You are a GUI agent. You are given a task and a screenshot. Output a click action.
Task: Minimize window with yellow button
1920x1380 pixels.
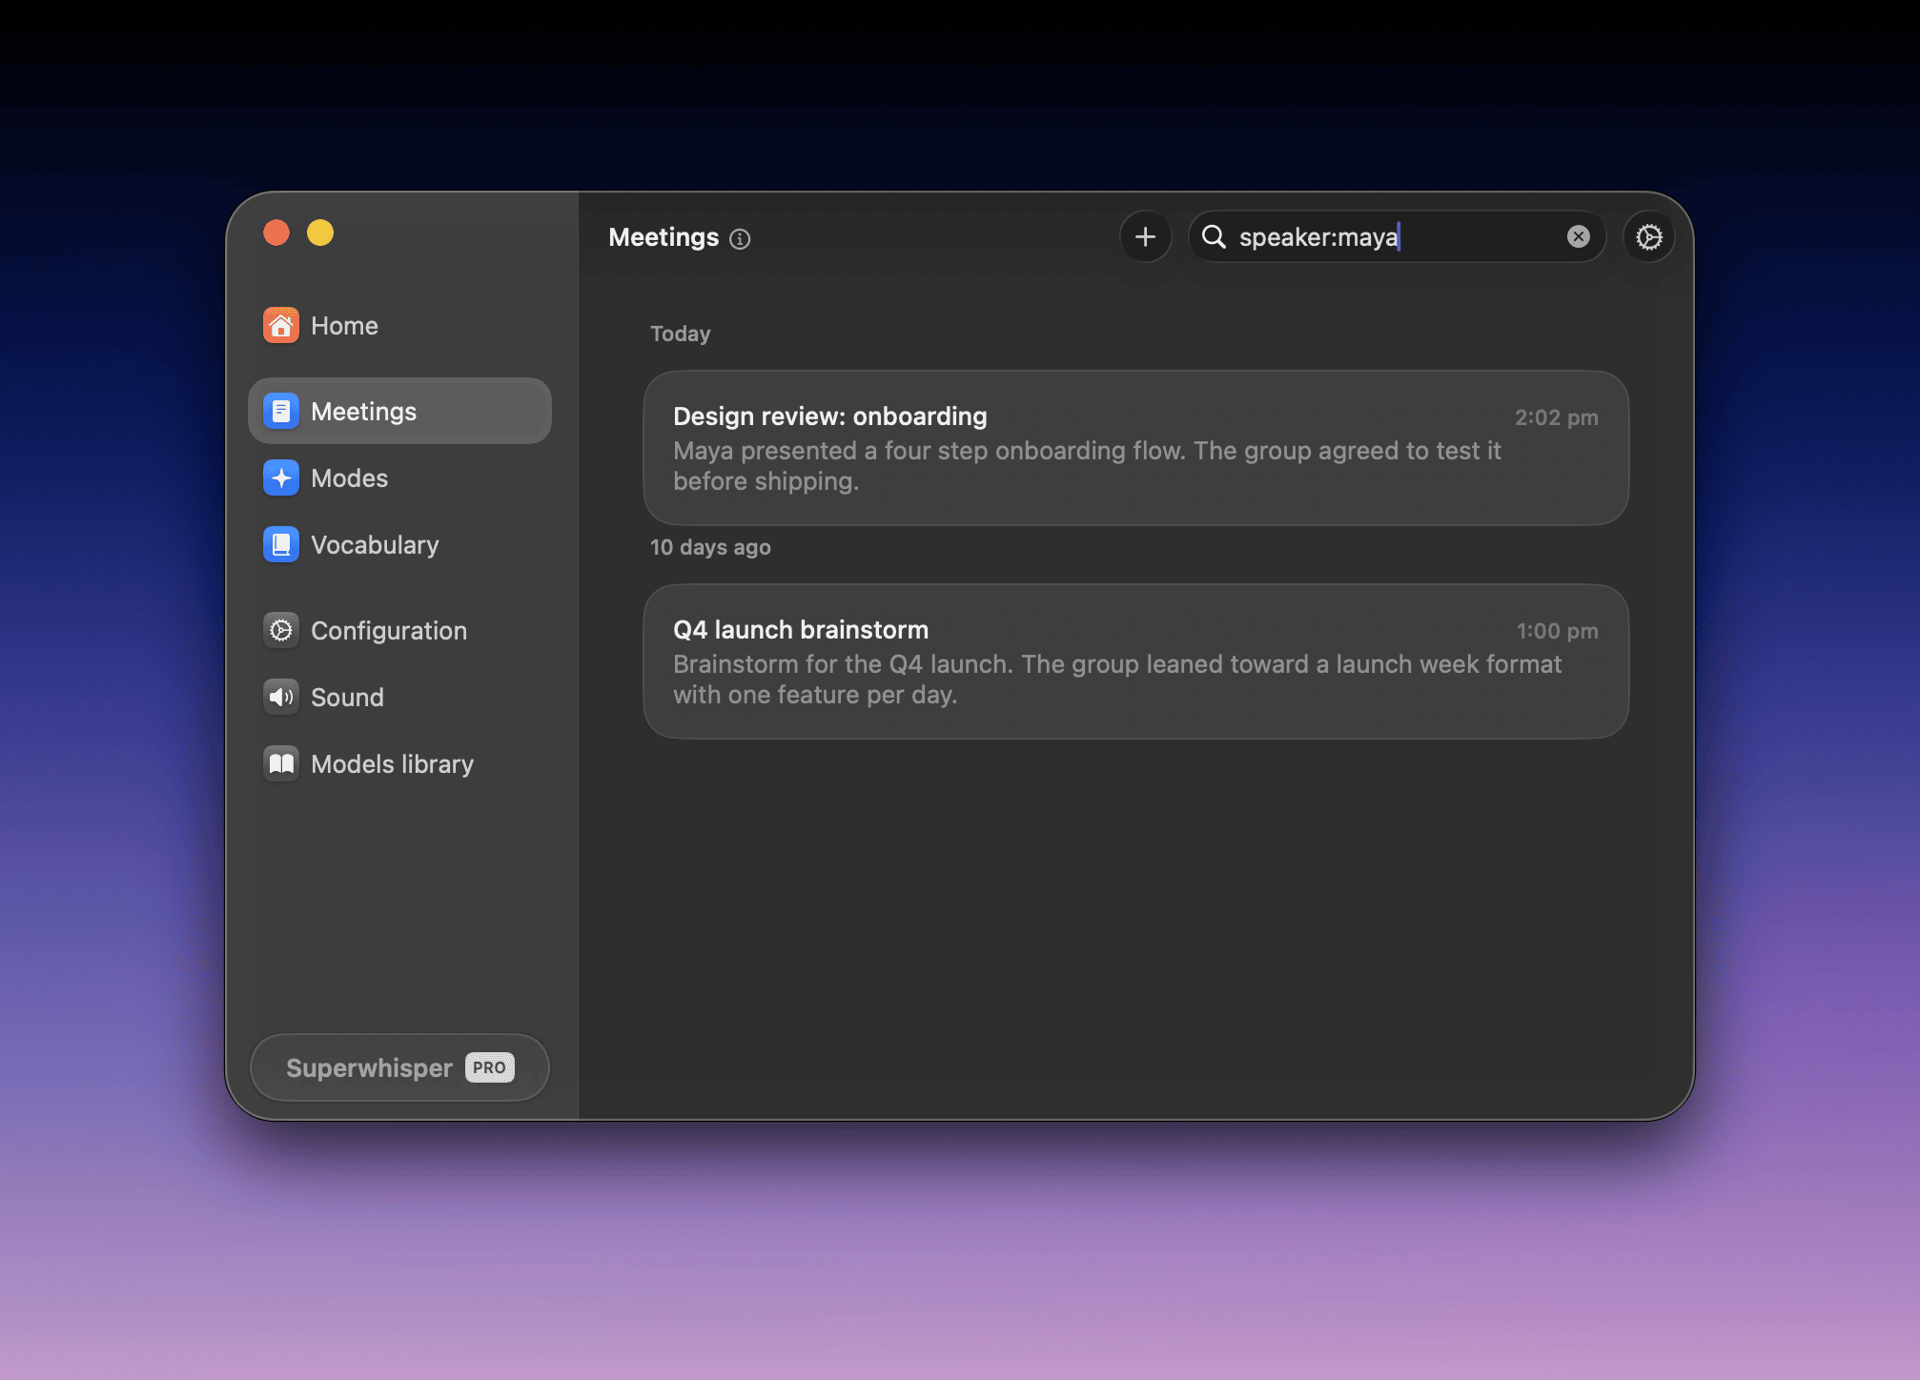[x=320, y=233]
